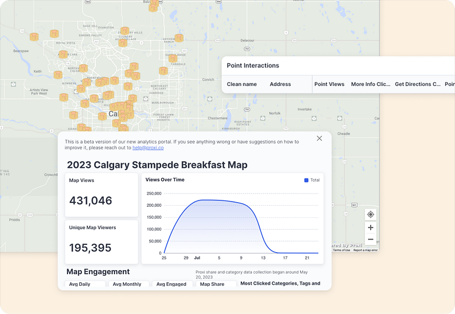Click the 2023 Calgary Stampede Breakfast Map title
The height and width of the screenshot is (314, 455).
click(157, 165)
